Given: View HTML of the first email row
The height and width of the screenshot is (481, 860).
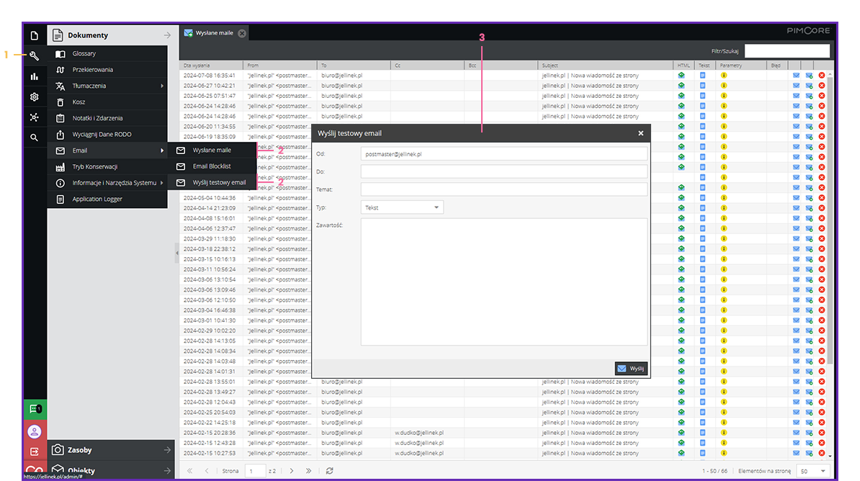Looking at the screenshot, I should pyautogui.click(x=681, y=76).
